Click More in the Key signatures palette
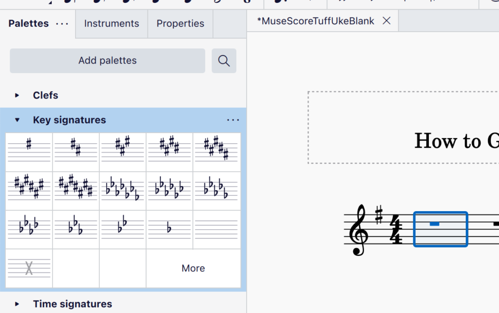The image size is (499, 313). [193, 268]
